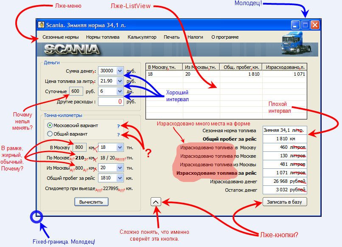Open the Суточные days dropdown

pos(120,91)
